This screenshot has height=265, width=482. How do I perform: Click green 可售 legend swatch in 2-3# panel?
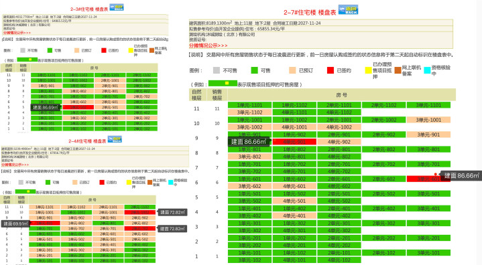pos(50,50)
